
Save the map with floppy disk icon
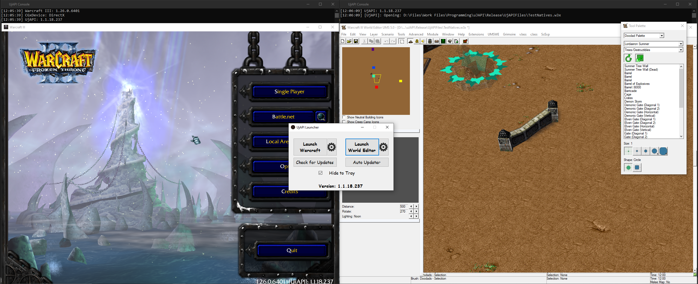pos(356,41)
